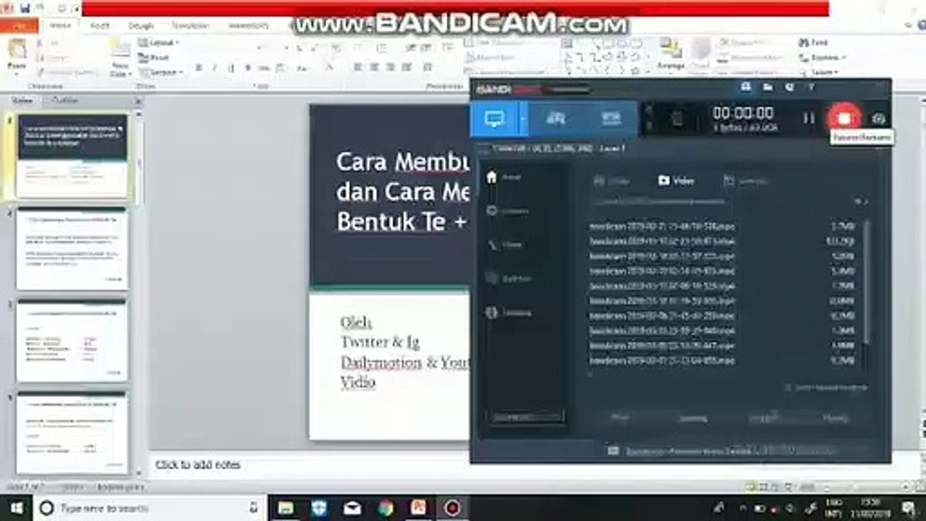Open Select dropdown in Editing group

[818, 72]
